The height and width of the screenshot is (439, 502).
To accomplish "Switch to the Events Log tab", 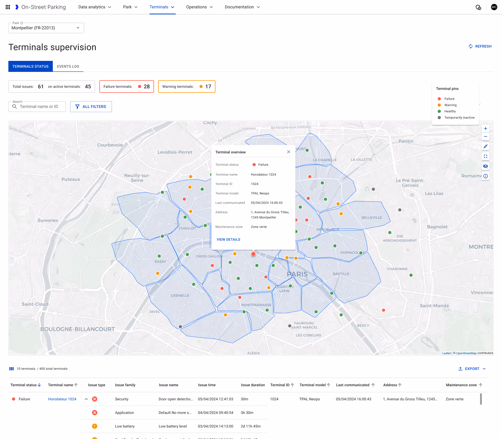I will pos(68,66).
